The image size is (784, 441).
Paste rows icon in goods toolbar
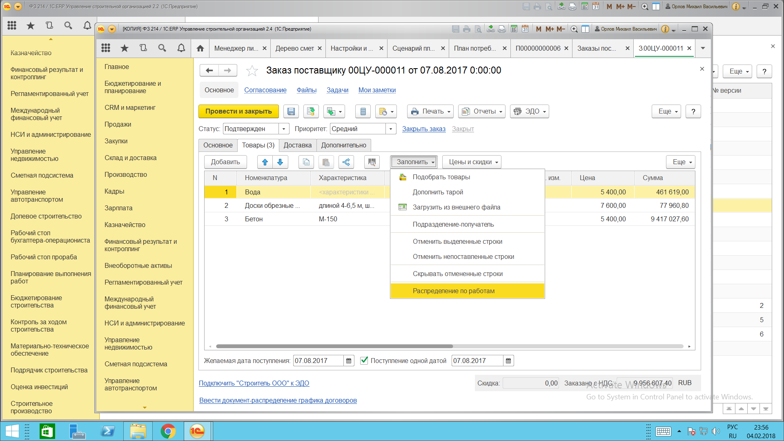tap(326, 162)
